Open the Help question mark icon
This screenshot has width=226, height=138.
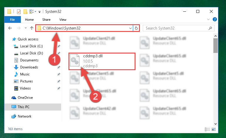215,19
